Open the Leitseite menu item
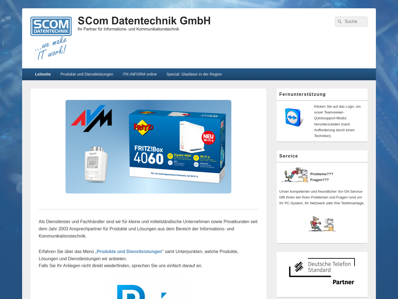This screenshot has height=299, width=398. point(43,74)
